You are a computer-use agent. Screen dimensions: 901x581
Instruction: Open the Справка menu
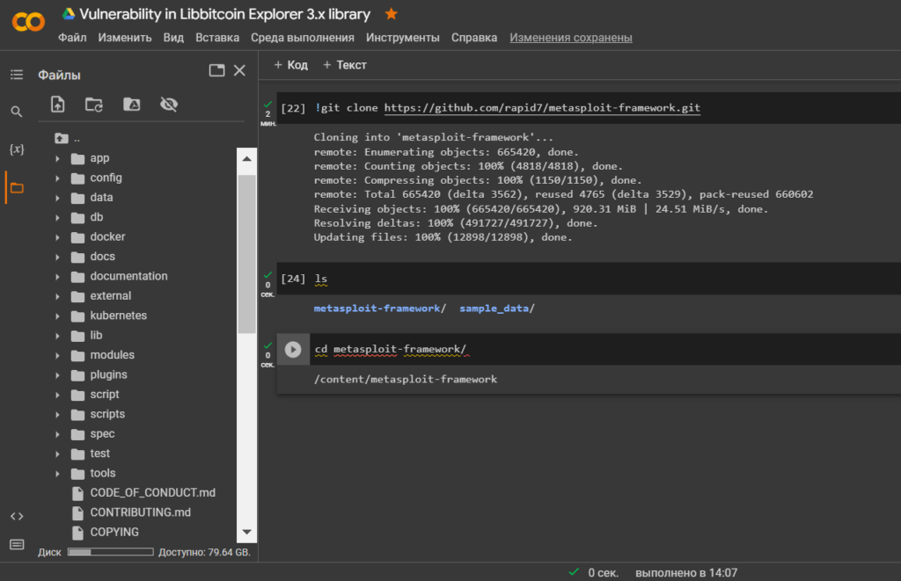point(474,37)
